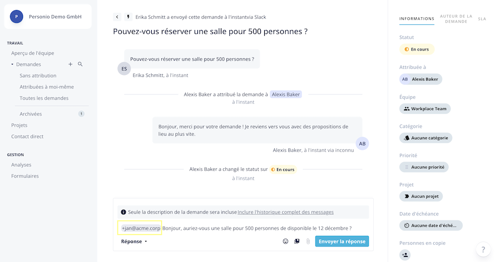Image resolution: width=495 pixels, height=262 pixels.
Task: Add a new request with plus icon
Action: [x=71, y=64]
